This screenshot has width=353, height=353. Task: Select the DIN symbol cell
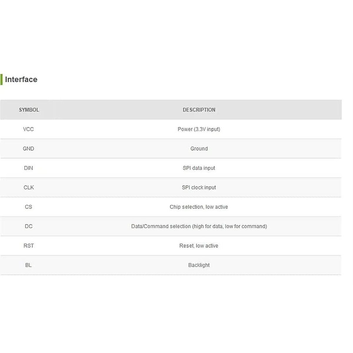point(29,168)
